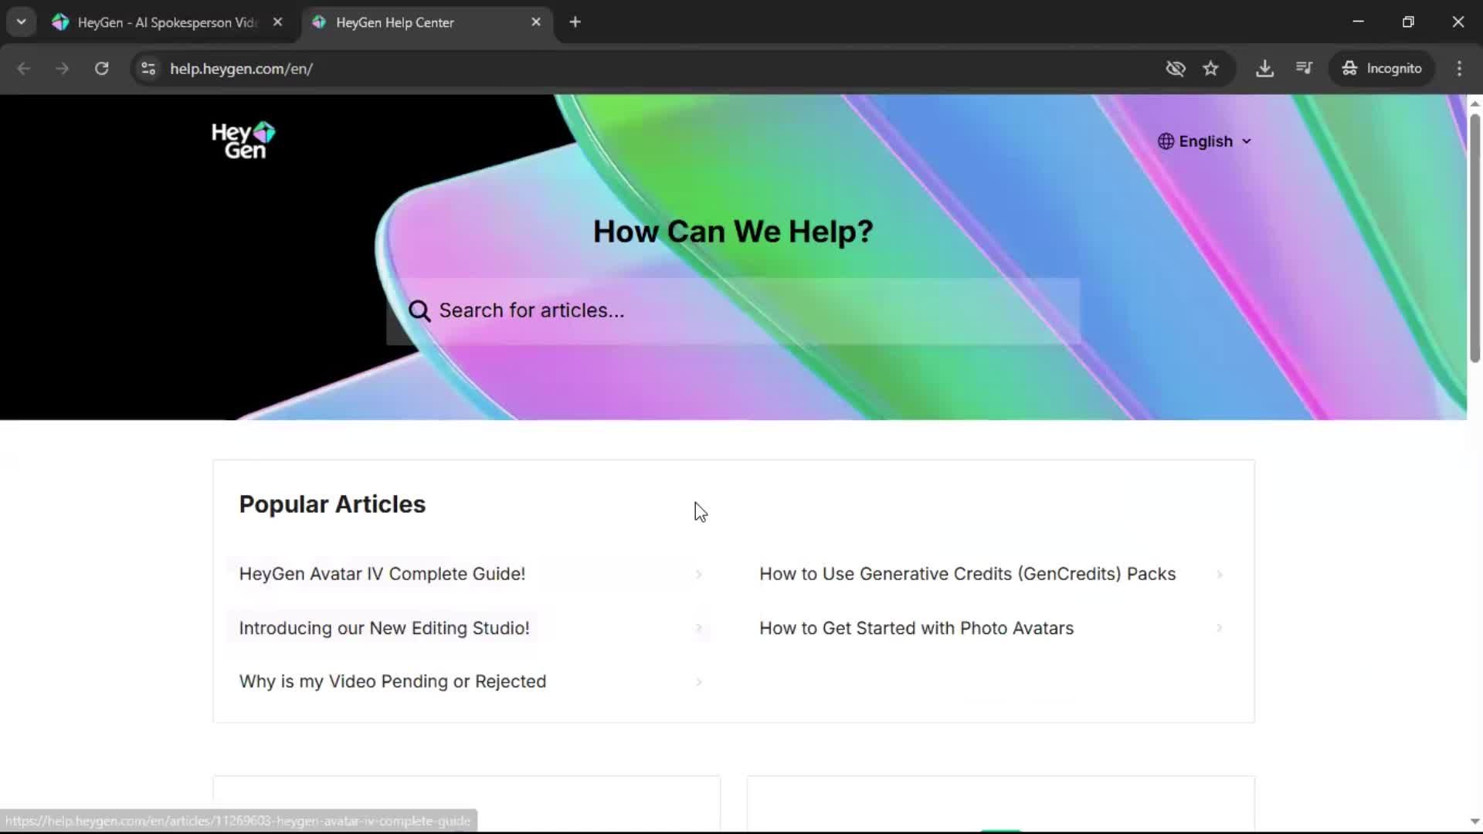Image resolution: width=1483 pixels, height=834 pixels.
Task: Click the magnifier search icon
Action: (x=419, y=310)
